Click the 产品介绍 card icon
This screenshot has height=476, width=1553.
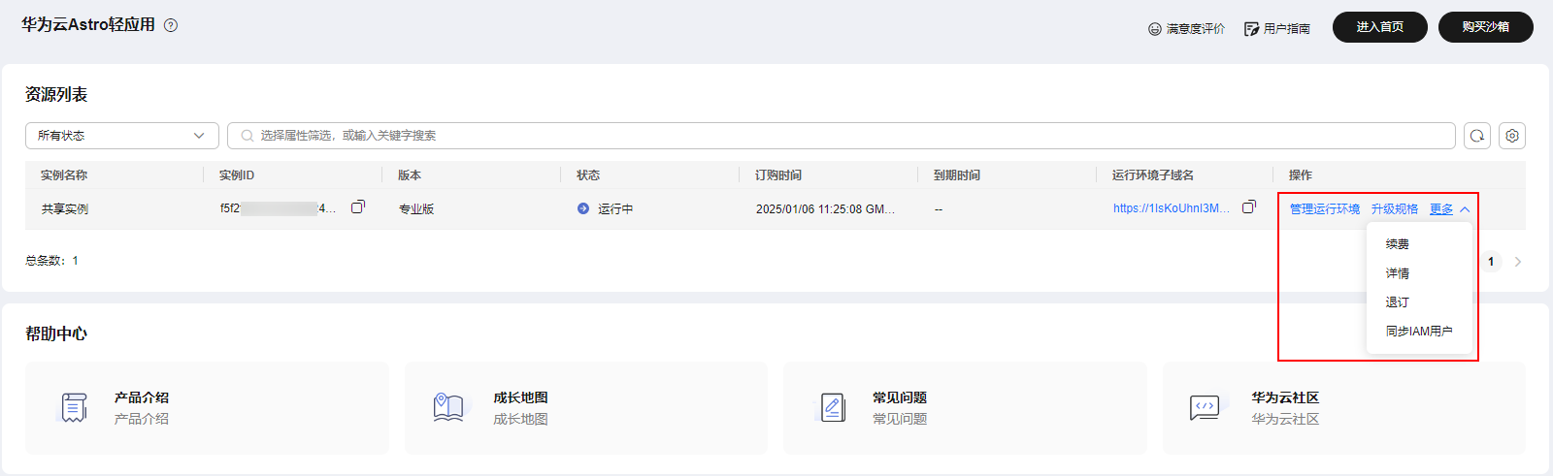[x=75, y=408]
